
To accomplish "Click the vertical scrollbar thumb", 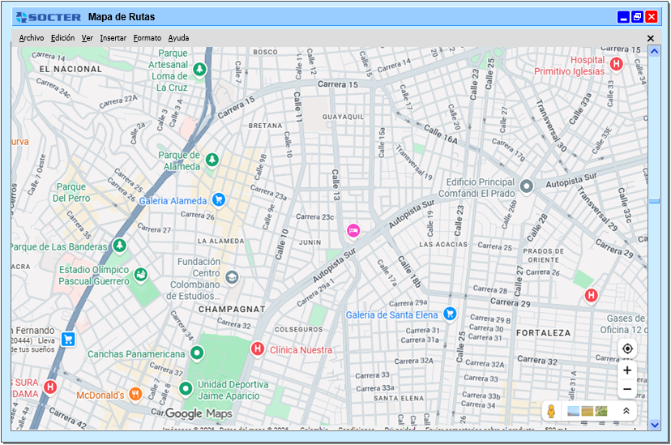I will [x=654, y=201].
